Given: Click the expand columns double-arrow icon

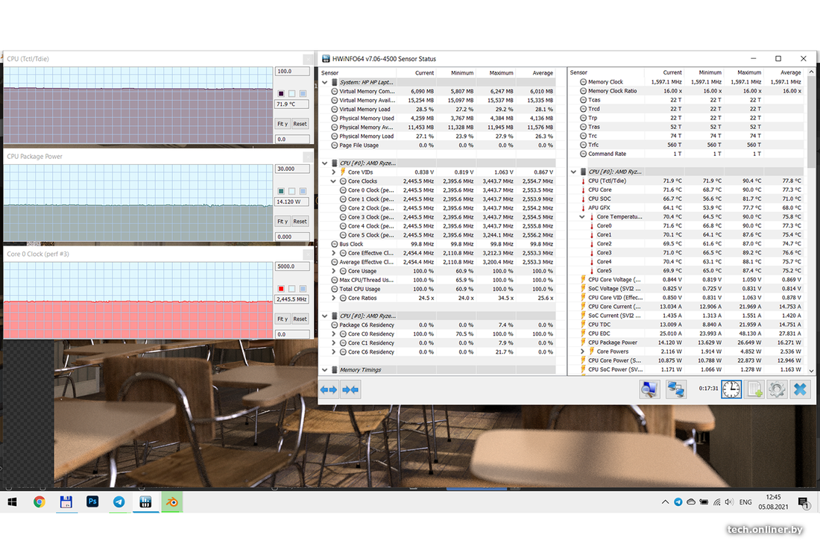Looking at the screenshot, I should pos(329,389).
